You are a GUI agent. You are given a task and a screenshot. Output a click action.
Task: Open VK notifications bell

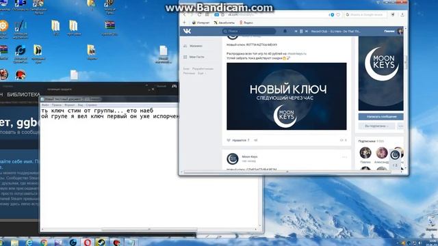tap(285, 31)
